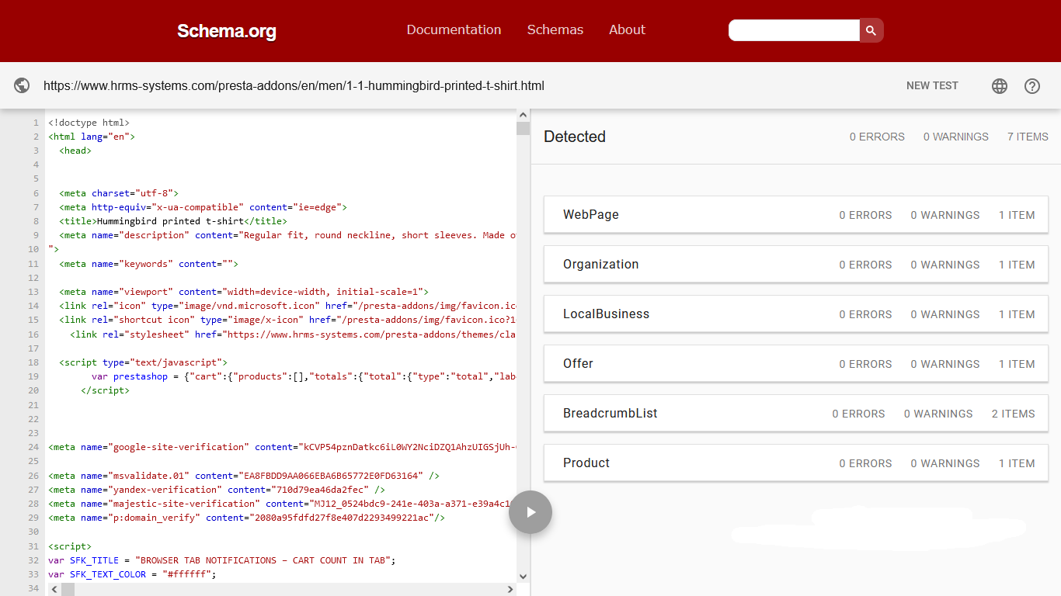
Task: Click the yandex-verification meta line
Action: click(x=217, y=490)
